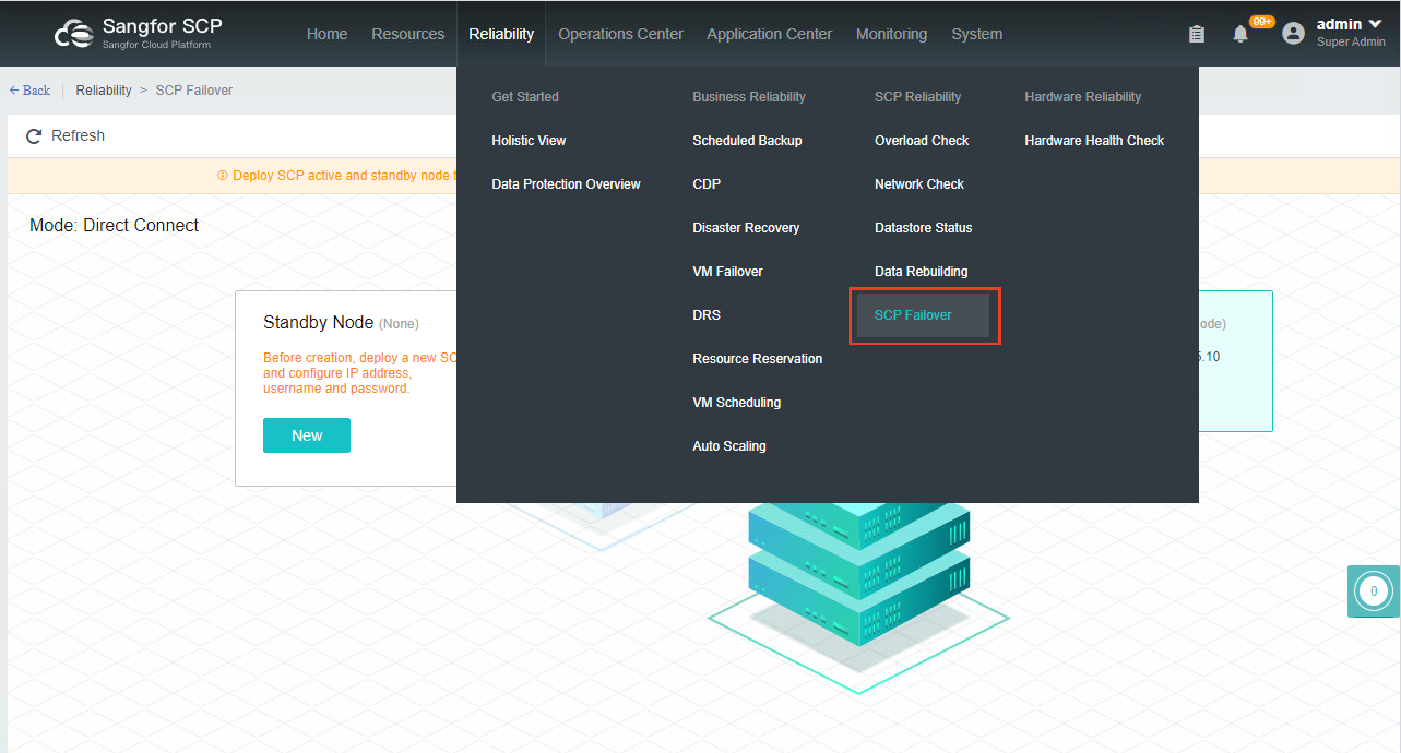Open the System menu
1401x753 pixels.
(977, 34)
